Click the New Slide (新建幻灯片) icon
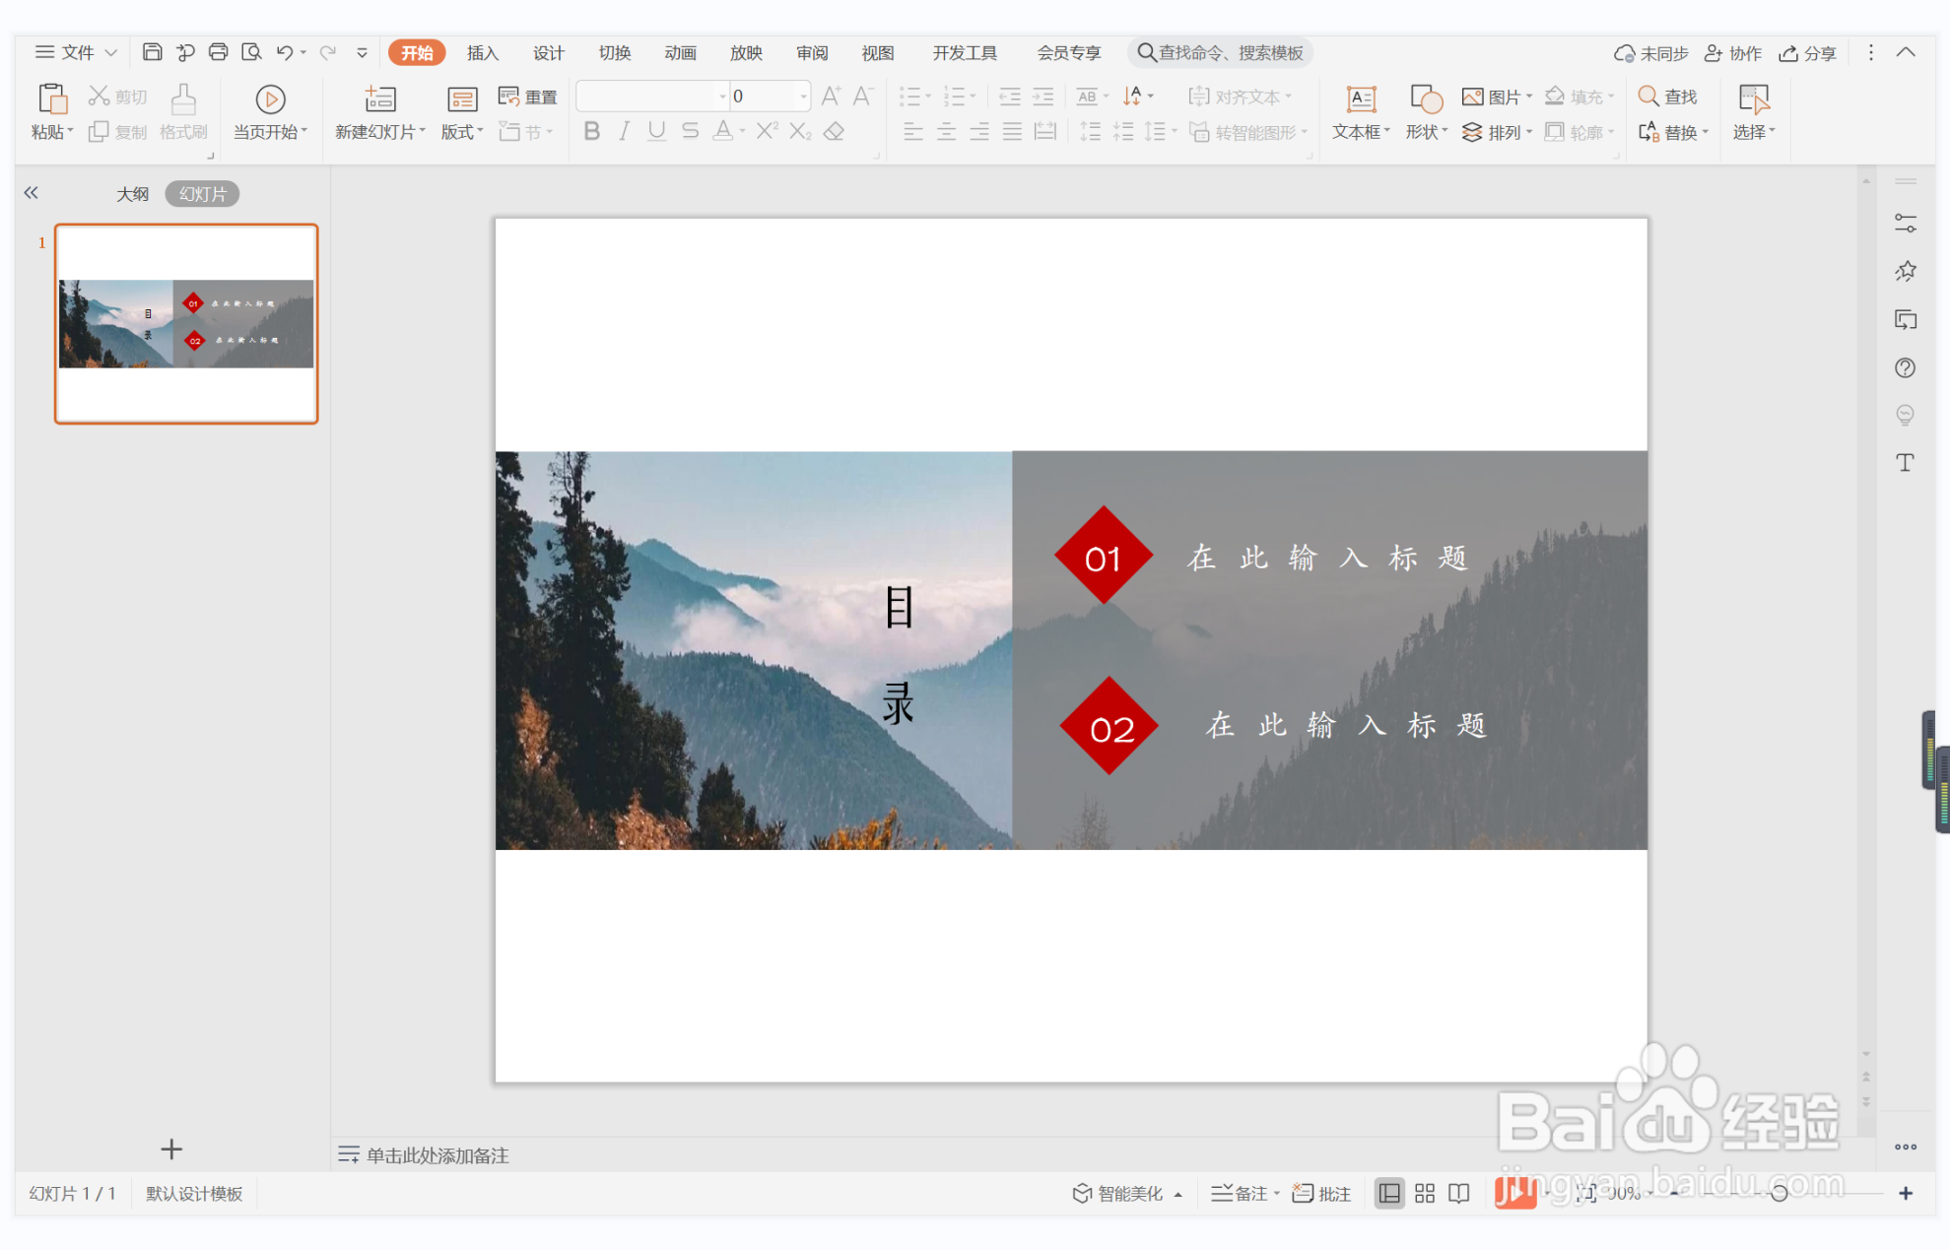 (x=380, y=99)
